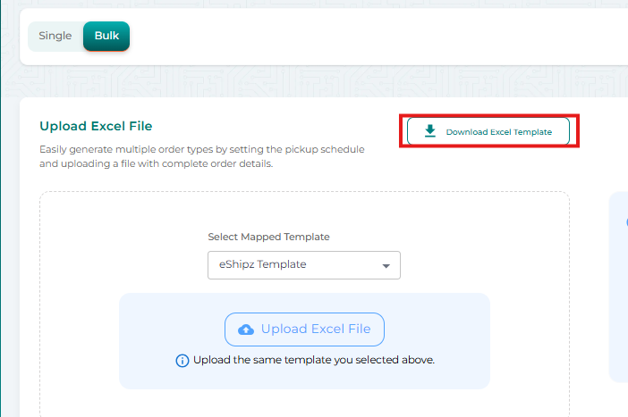Switch to Single order mode
The width and height of the screenshot is (628, 417).
point(55,36)
